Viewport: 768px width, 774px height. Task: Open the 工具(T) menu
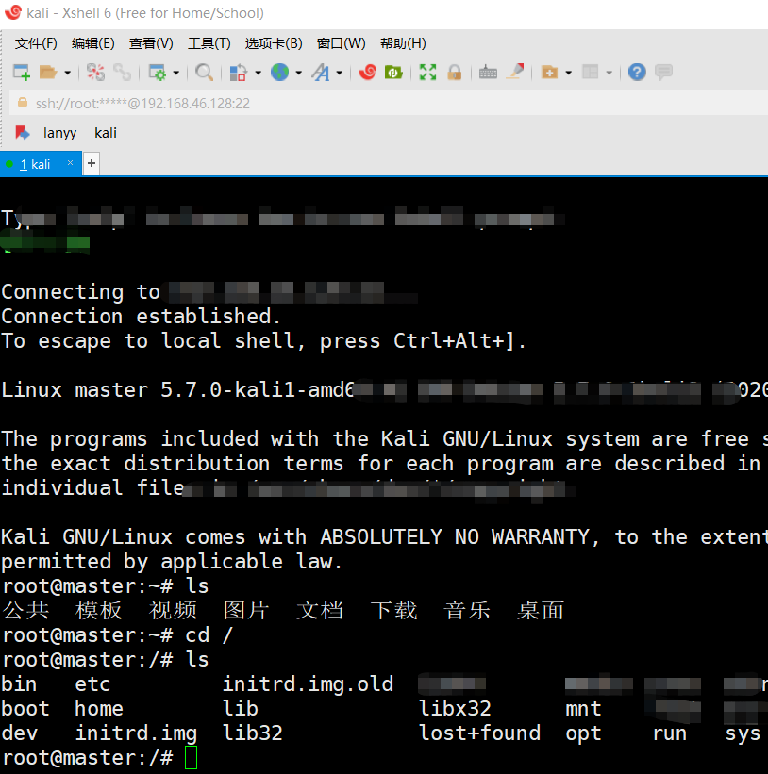tap(209, 43)
